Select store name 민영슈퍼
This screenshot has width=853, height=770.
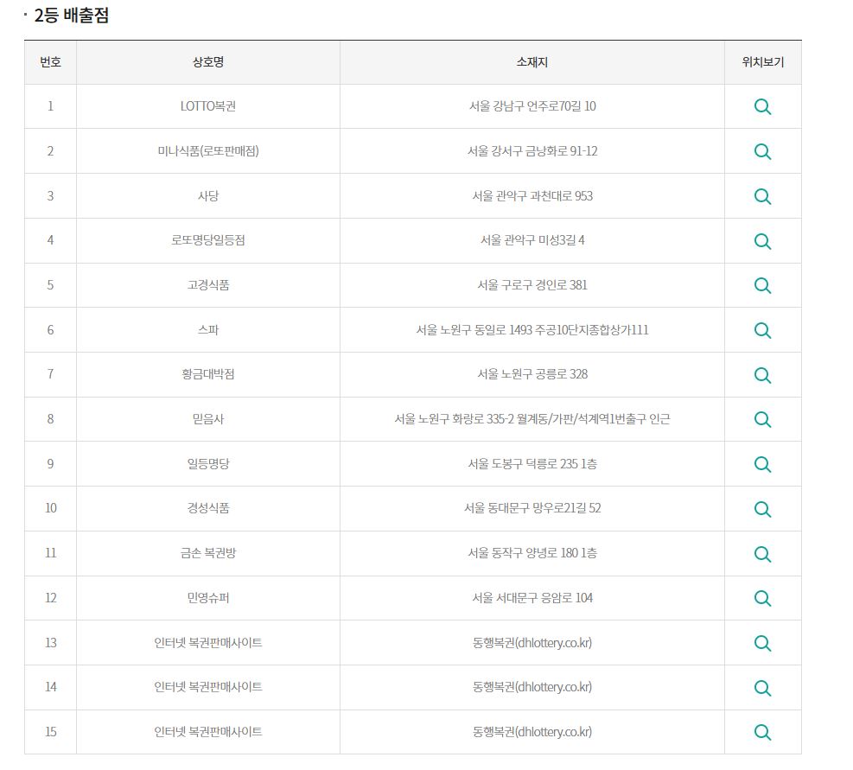(208, 597)
